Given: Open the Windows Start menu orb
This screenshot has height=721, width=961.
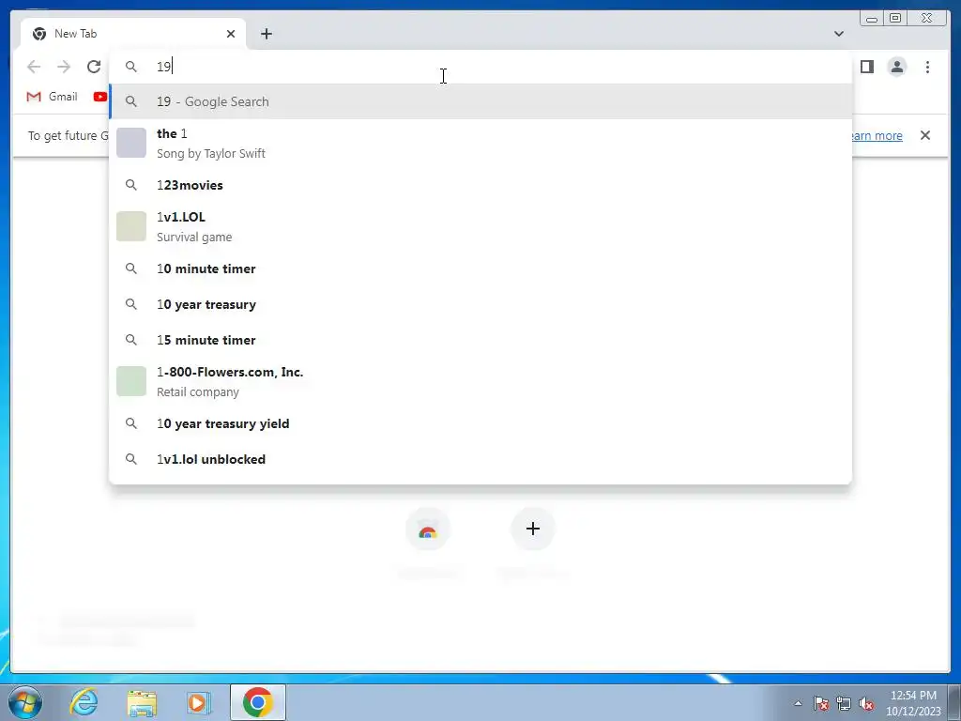Looking at the screenshot, I should click(x=25, y=702).
